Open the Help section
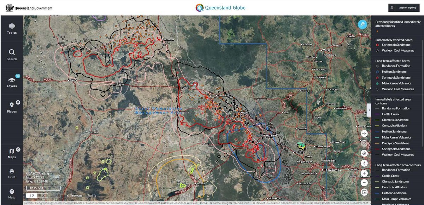Screen dimensions: 424x205 click(12, 194)
